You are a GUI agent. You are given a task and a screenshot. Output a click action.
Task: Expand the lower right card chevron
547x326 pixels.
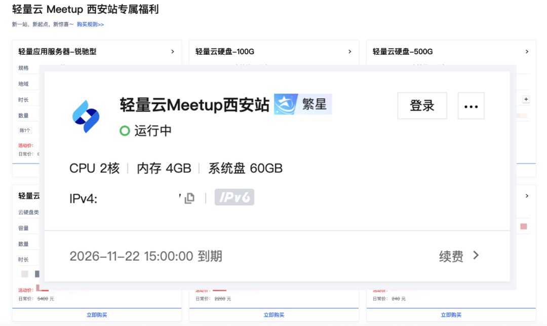527,196
